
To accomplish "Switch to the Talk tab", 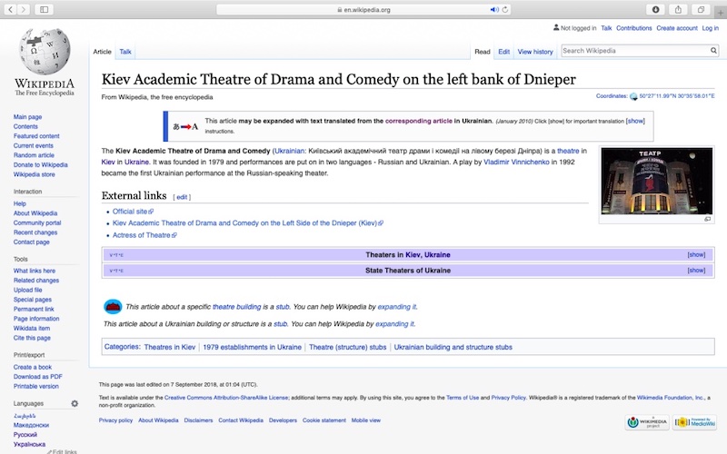I will 125,52.
